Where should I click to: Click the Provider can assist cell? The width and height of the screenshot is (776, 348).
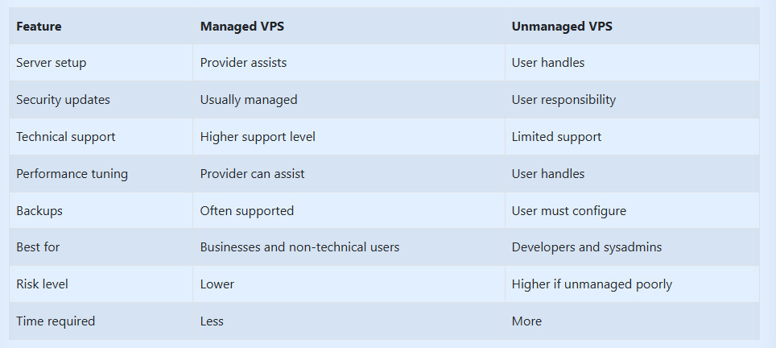click(253, 174)
